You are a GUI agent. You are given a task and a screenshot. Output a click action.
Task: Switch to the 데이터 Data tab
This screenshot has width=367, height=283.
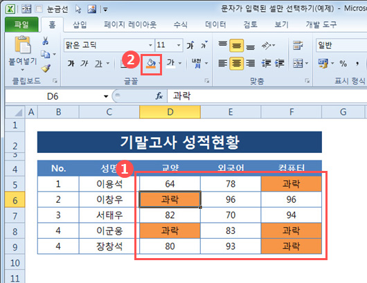coord(215,24)
